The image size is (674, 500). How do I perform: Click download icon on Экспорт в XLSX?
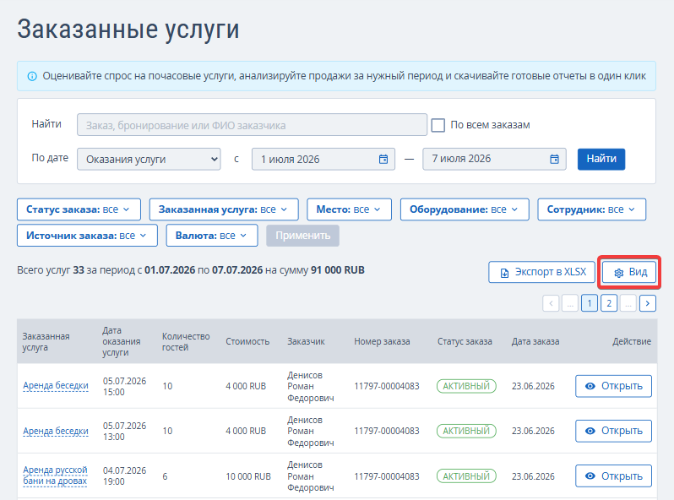coord(504,273)
